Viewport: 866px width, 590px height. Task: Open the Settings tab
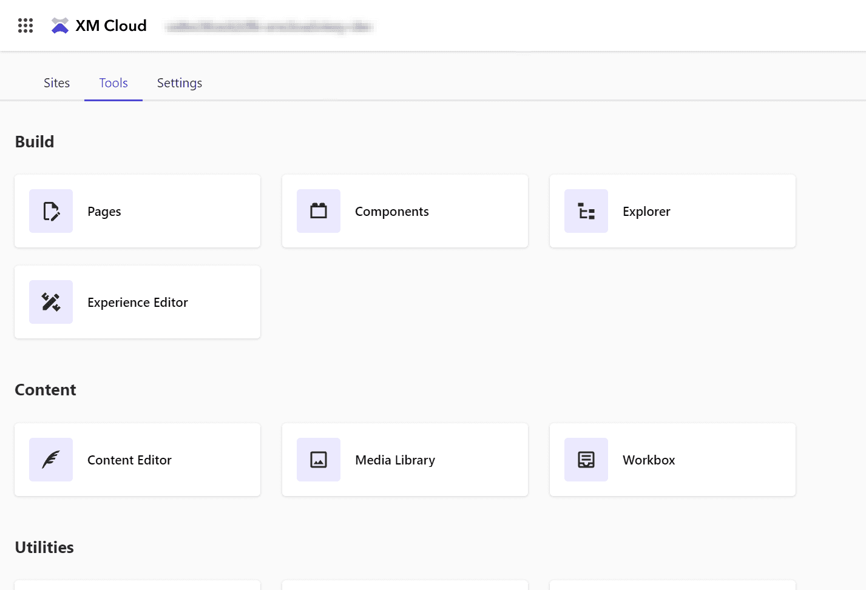(x=180, y=83)
